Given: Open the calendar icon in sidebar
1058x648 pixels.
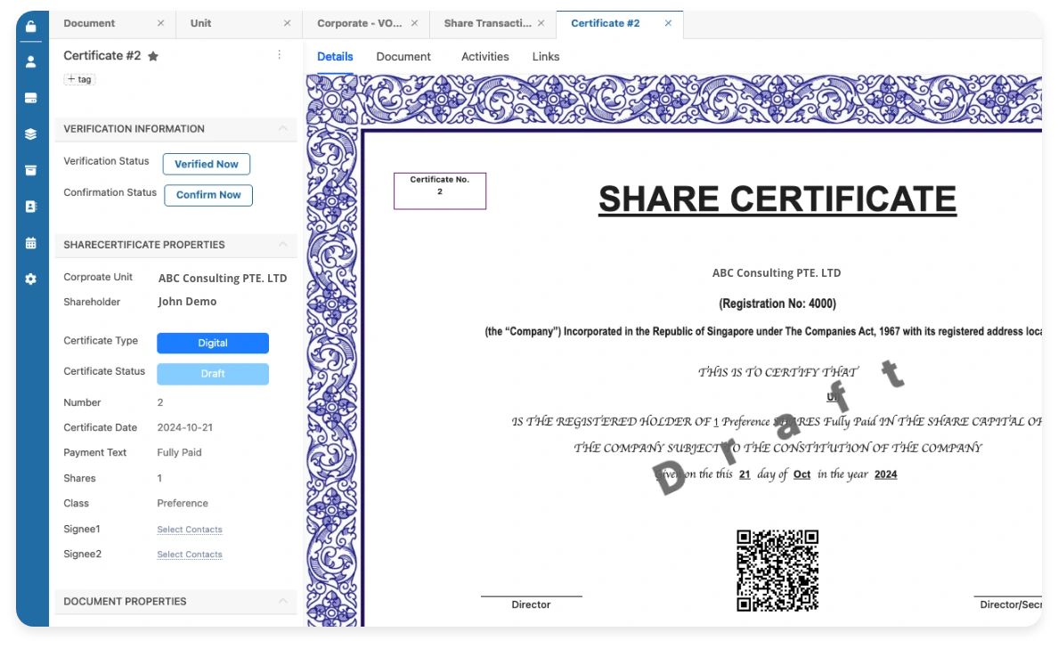Looking at the screenshot, I should [30, 242].
